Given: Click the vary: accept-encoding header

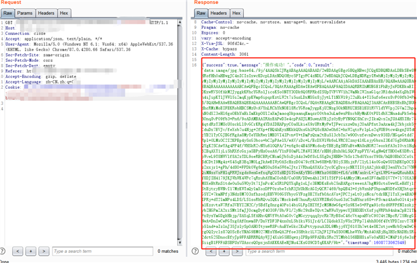Looking at the screenshot, I should 226,38.
